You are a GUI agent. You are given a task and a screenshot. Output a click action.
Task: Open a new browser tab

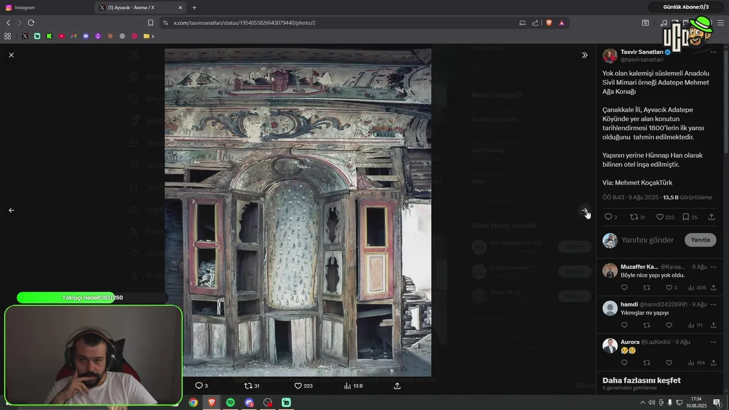(194, 7)
